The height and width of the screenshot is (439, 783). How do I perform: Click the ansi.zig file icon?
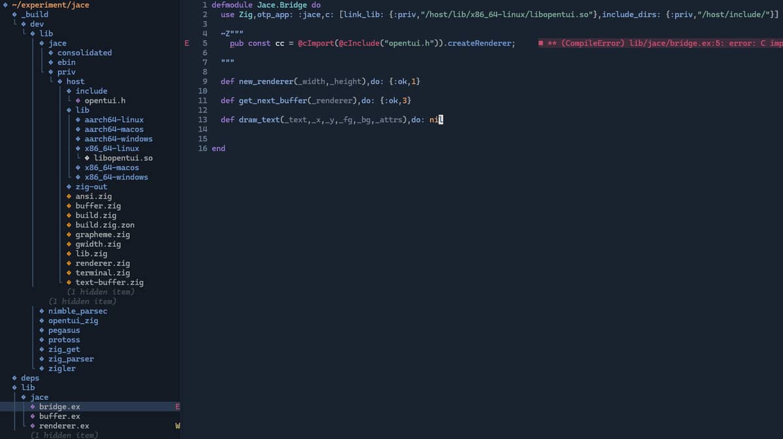(69, 197)
